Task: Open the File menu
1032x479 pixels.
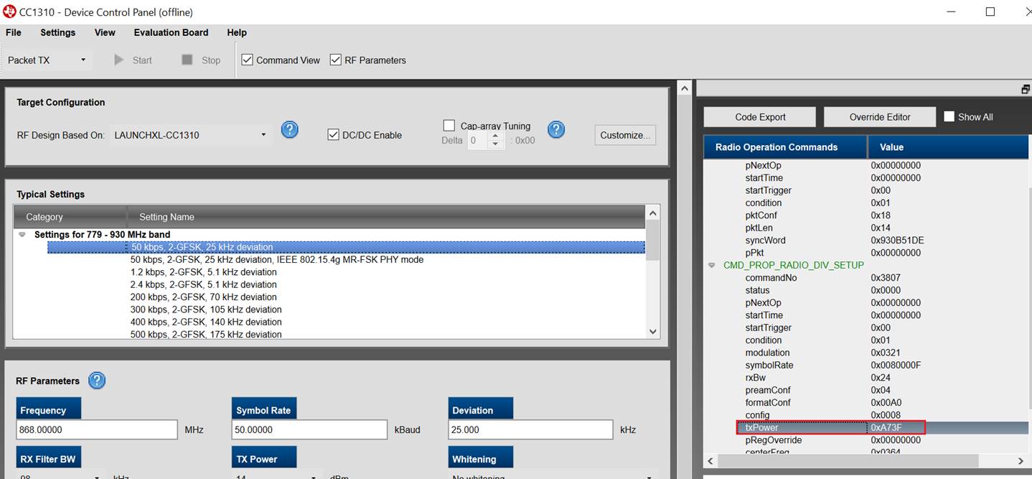Action: pyautogui.click(x=14, y=32)
